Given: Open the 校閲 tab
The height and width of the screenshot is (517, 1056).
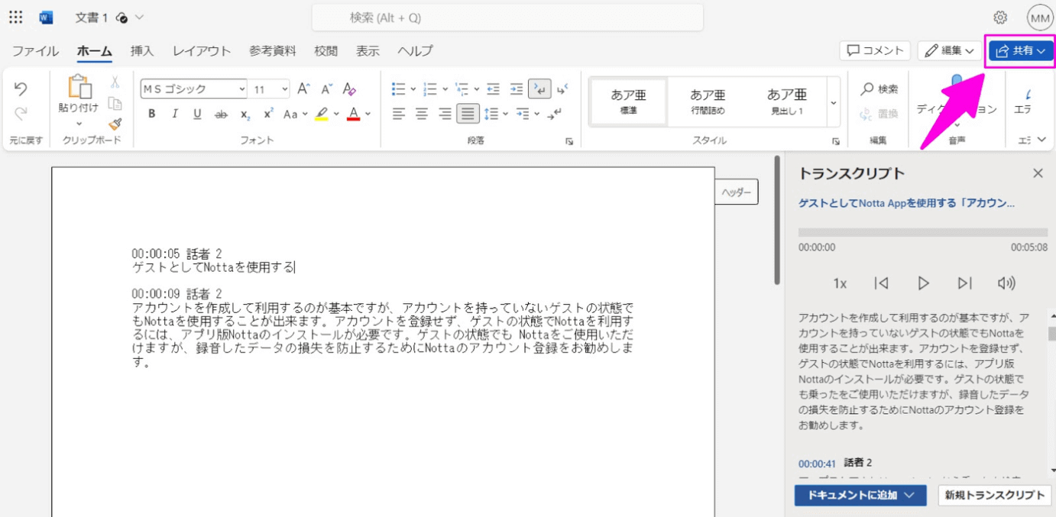Looking at the screenshot, I should pos(326,51).
